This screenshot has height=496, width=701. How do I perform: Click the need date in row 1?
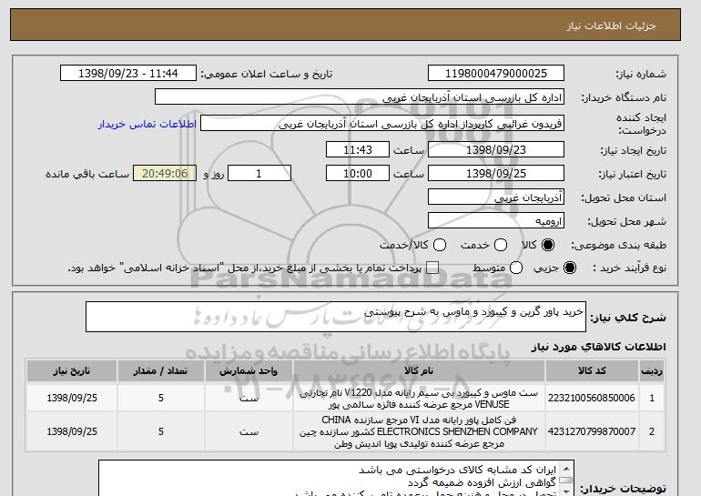(72, 398)
